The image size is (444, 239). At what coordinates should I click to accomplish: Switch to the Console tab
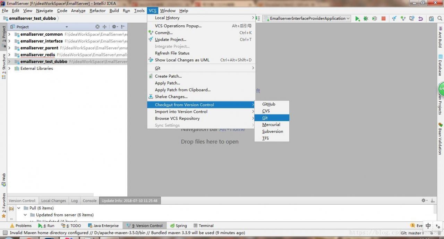pos(89,200)
